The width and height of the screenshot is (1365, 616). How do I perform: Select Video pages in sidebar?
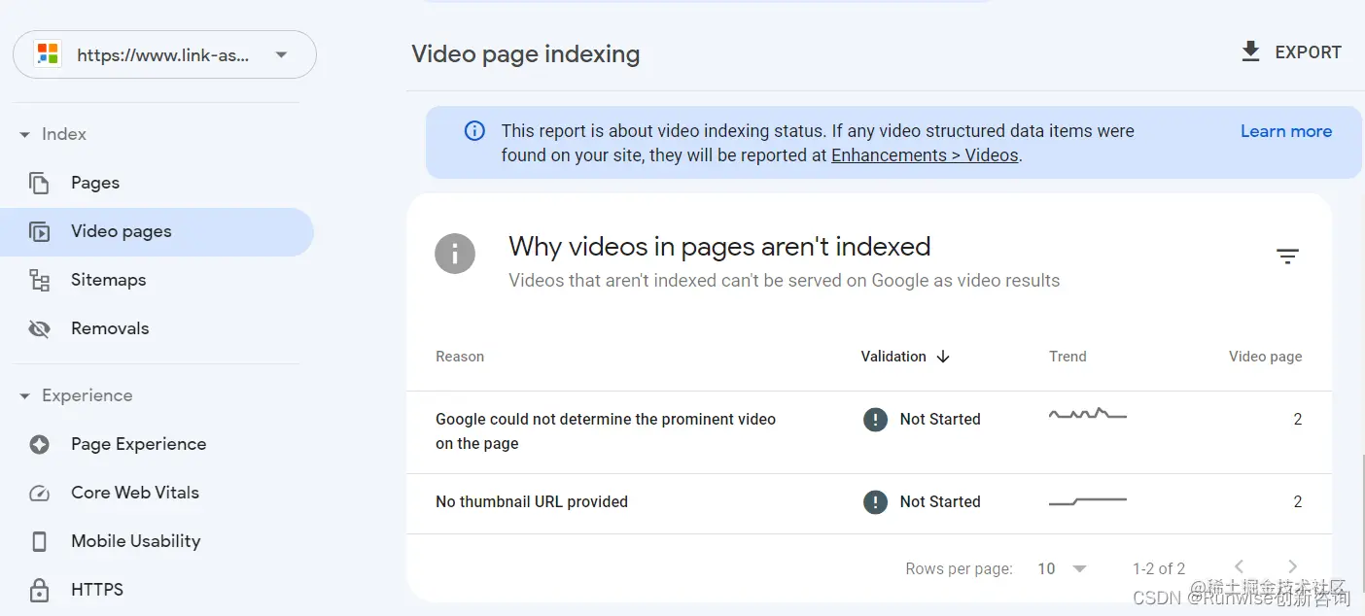coord(157,231)
